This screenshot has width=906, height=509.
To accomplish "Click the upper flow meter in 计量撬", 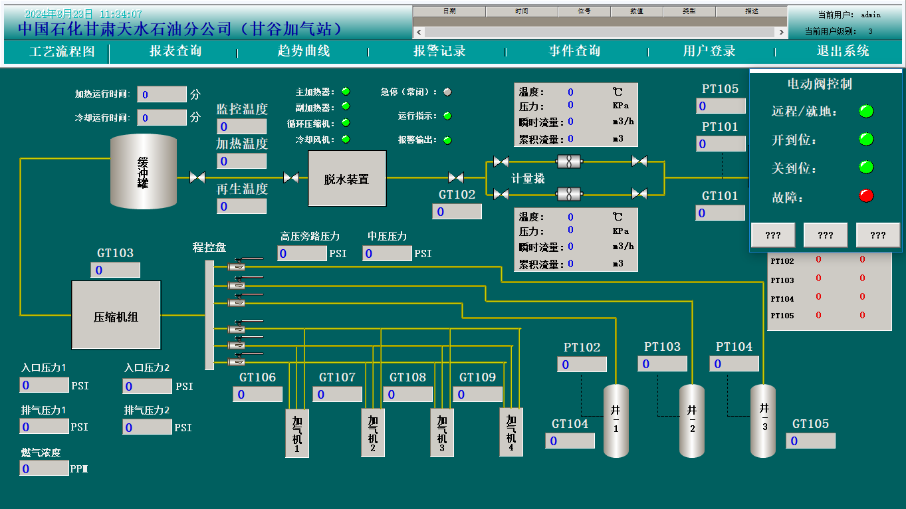I will coord(568,161).
